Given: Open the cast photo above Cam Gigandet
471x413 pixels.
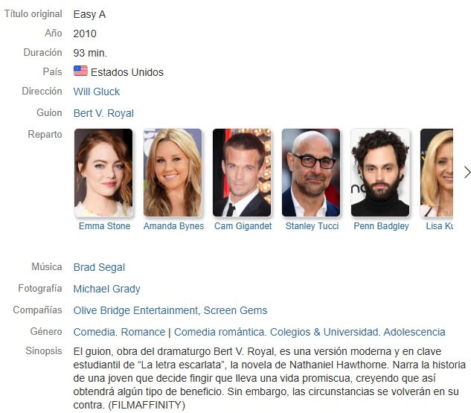Looking at the screenshot, I should (x=242, y=173).
